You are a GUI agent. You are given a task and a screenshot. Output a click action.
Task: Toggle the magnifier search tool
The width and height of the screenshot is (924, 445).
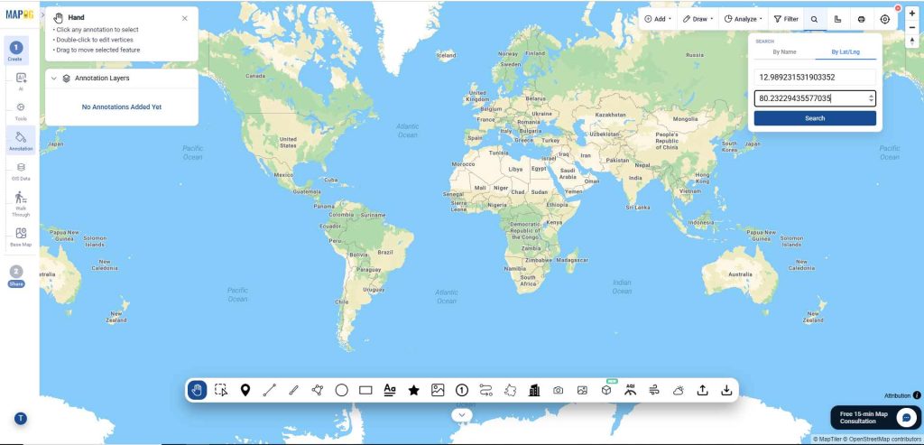(815, 19)
